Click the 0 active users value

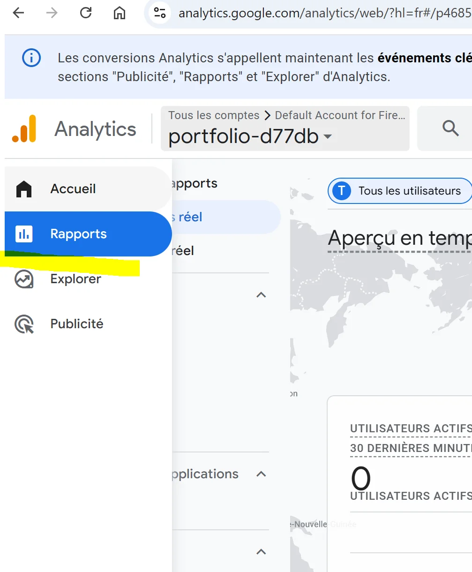point(360,478)
